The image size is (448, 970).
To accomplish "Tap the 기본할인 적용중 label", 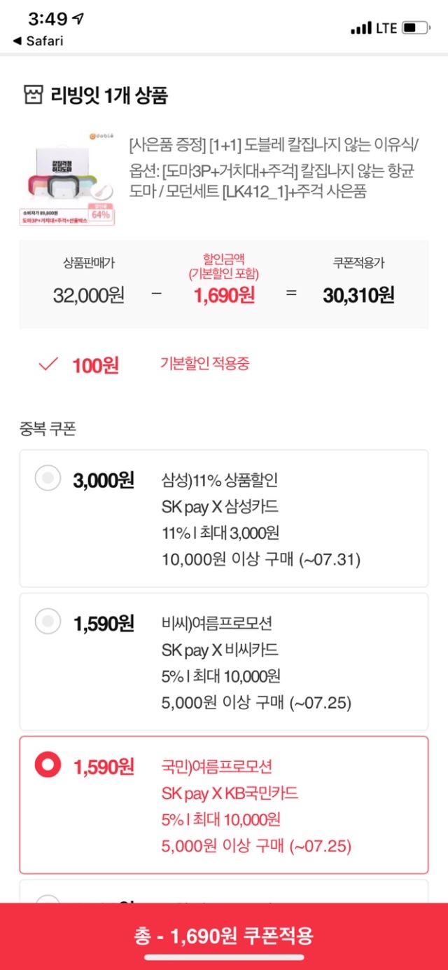I will [205, 364].
